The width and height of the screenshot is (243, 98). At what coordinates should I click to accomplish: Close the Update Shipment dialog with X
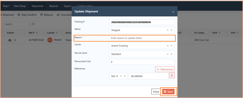pos(173,12)
